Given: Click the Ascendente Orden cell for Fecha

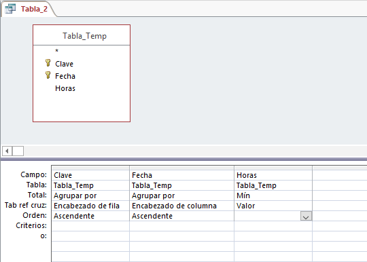Looking at the screenshot, I should point(181,216).
